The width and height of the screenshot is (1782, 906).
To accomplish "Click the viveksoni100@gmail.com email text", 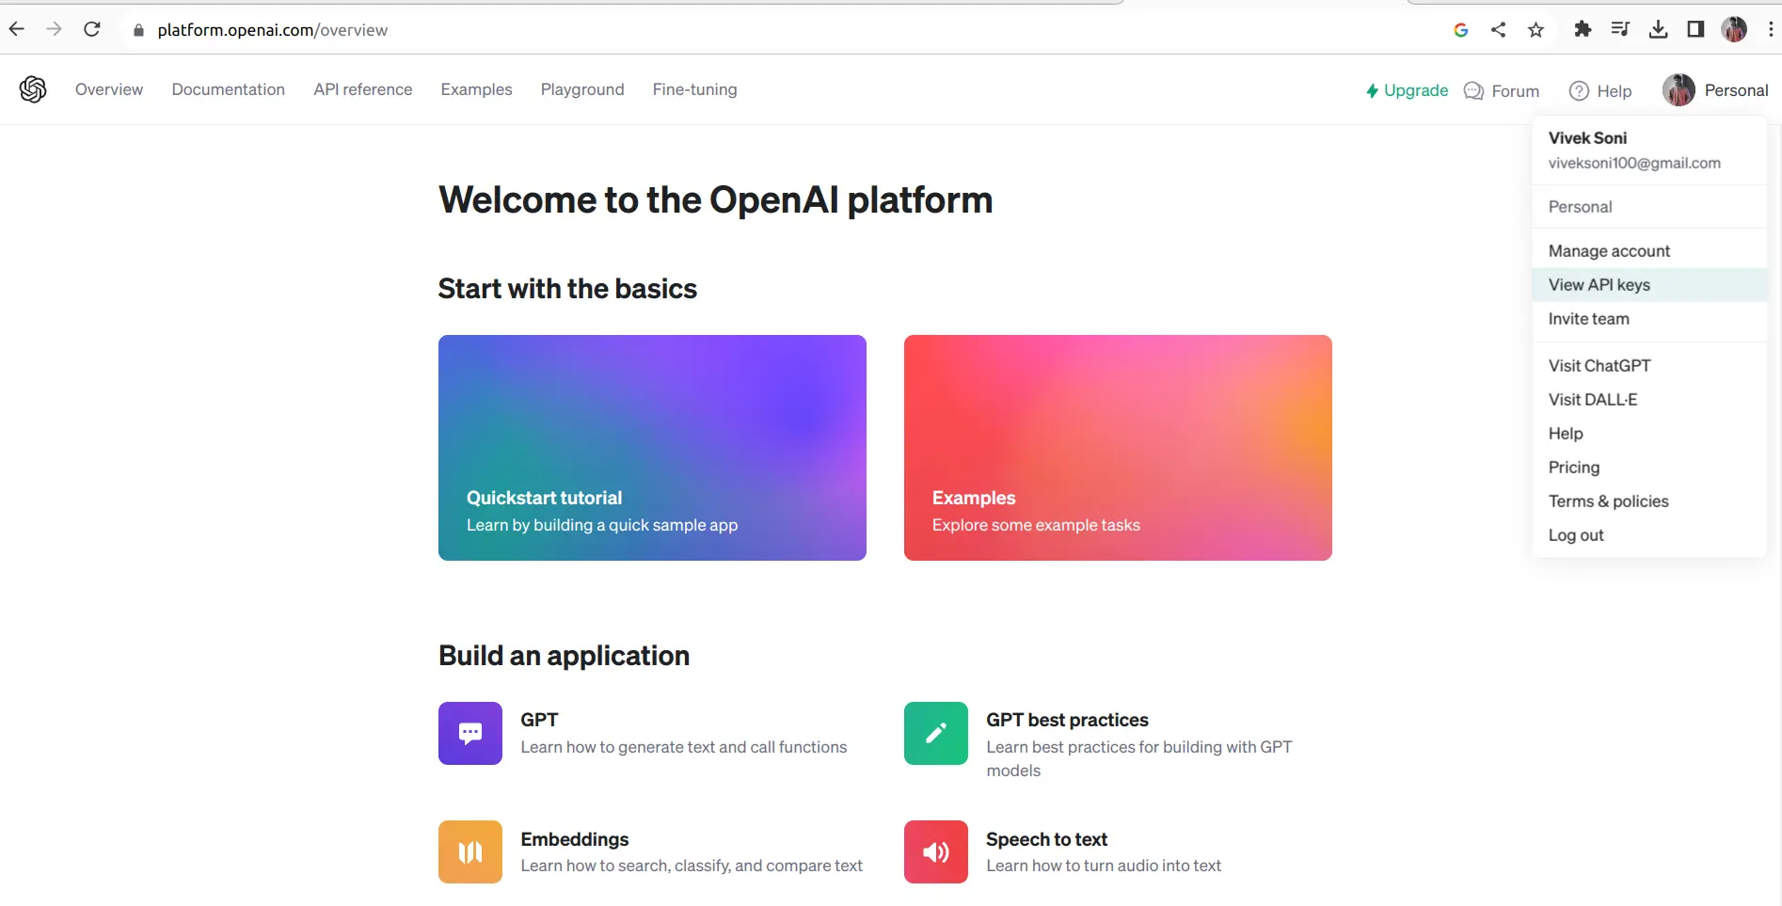I will (1634, 163).
